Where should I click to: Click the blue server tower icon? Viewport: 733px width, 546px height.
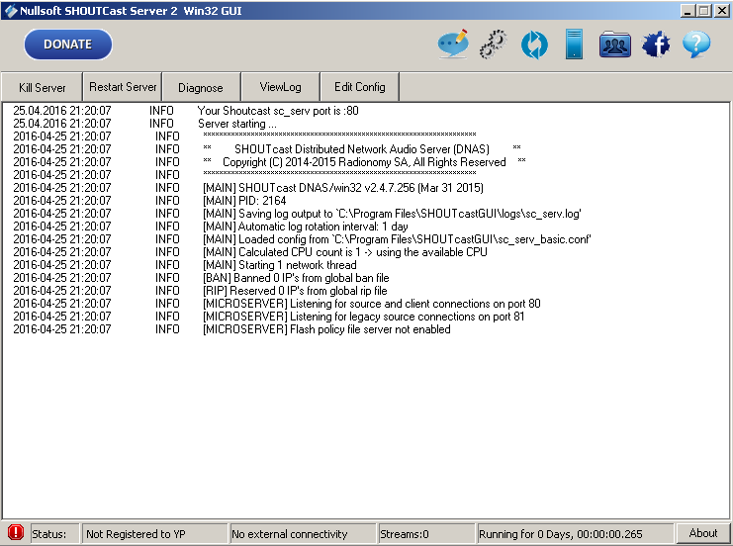[x=574, y=44]
